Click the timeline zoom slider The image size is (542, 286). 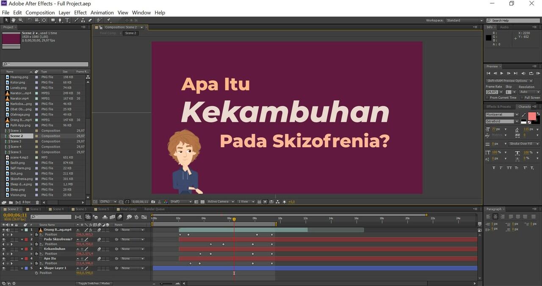pos(166,283)
